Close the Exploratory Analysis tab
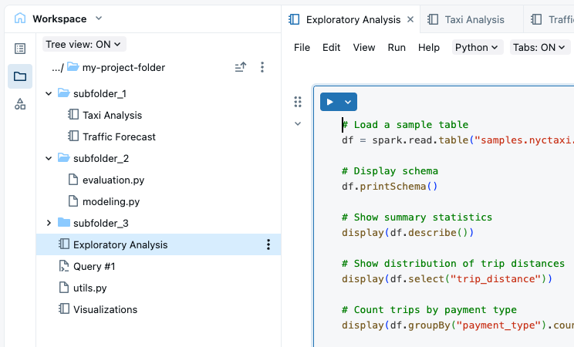574x347 pixels. 410,19
